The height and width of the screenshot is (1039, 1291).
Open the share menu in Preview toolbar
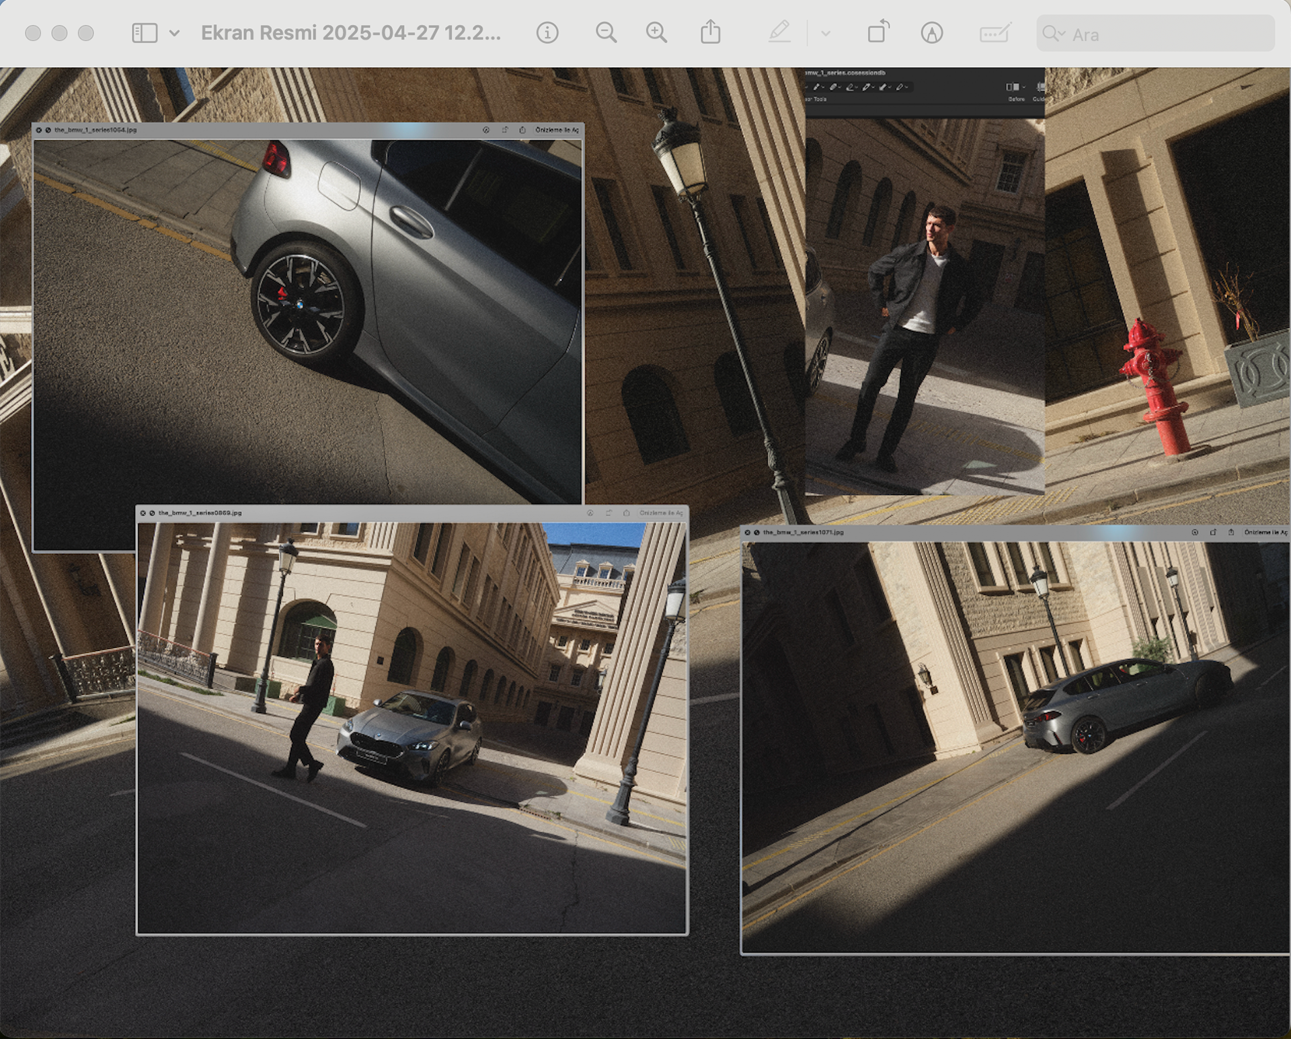click(x=710, y=33)
